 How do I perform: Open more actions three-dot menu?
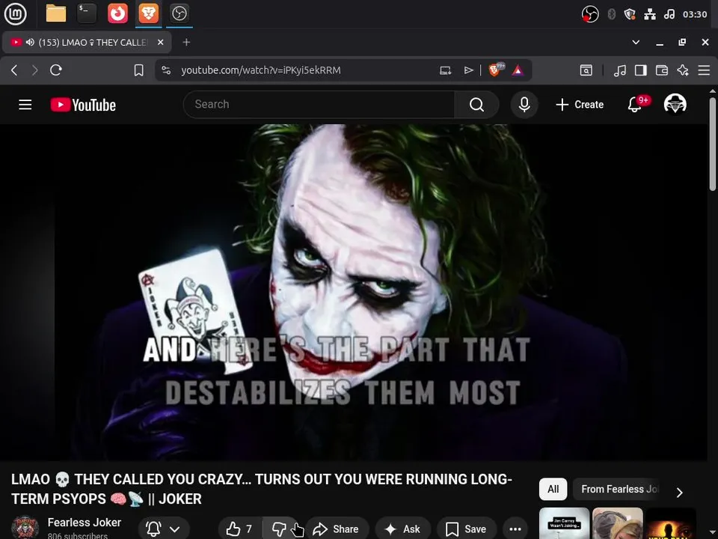[x=515, y=529]
